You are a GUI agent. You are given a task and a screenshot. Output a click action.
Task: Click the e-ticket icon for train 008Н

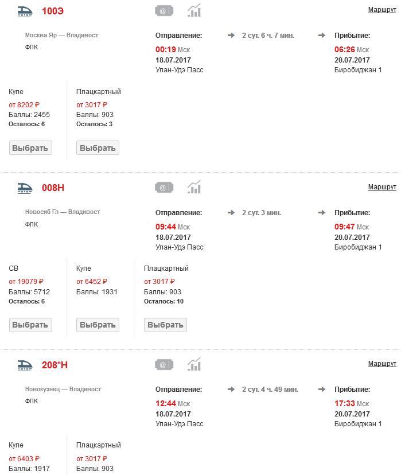point(164,188)
